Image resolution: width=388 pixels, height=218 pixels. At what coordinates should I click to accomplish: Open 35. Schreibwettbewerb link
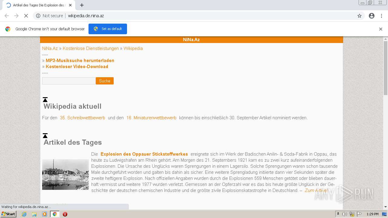(x=82, y=118)
